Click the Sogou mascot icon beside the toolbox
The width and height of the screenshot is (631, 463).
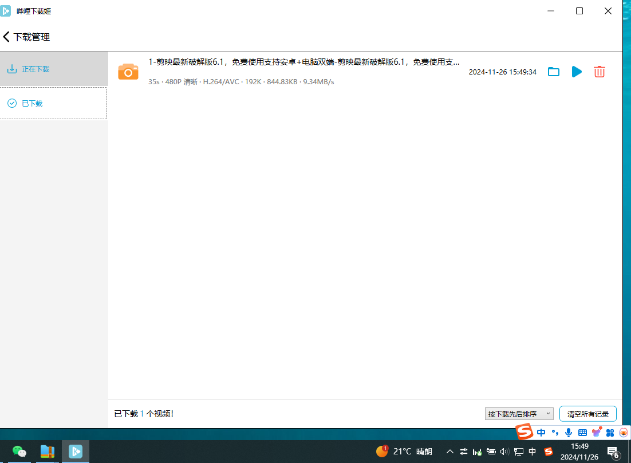pyautogui.click(x=624, y=433)
